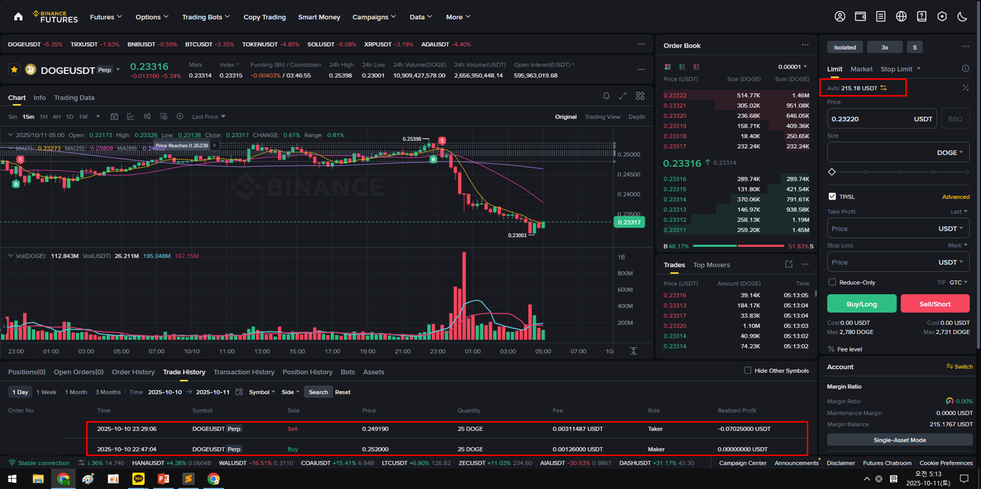This screenshot has width=981, height=489.
Task: Open the help question-mark icon
Action: click(x=922, y=17)
